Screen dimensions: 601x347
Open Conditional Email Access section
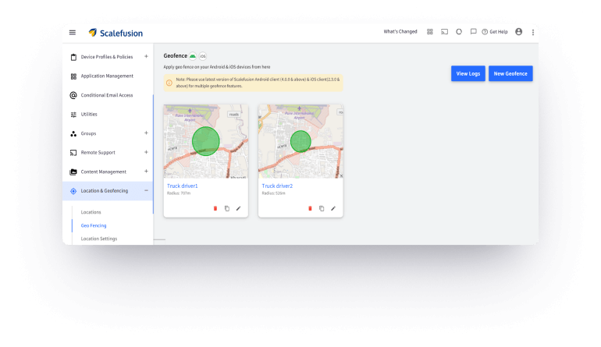[108, 95]
